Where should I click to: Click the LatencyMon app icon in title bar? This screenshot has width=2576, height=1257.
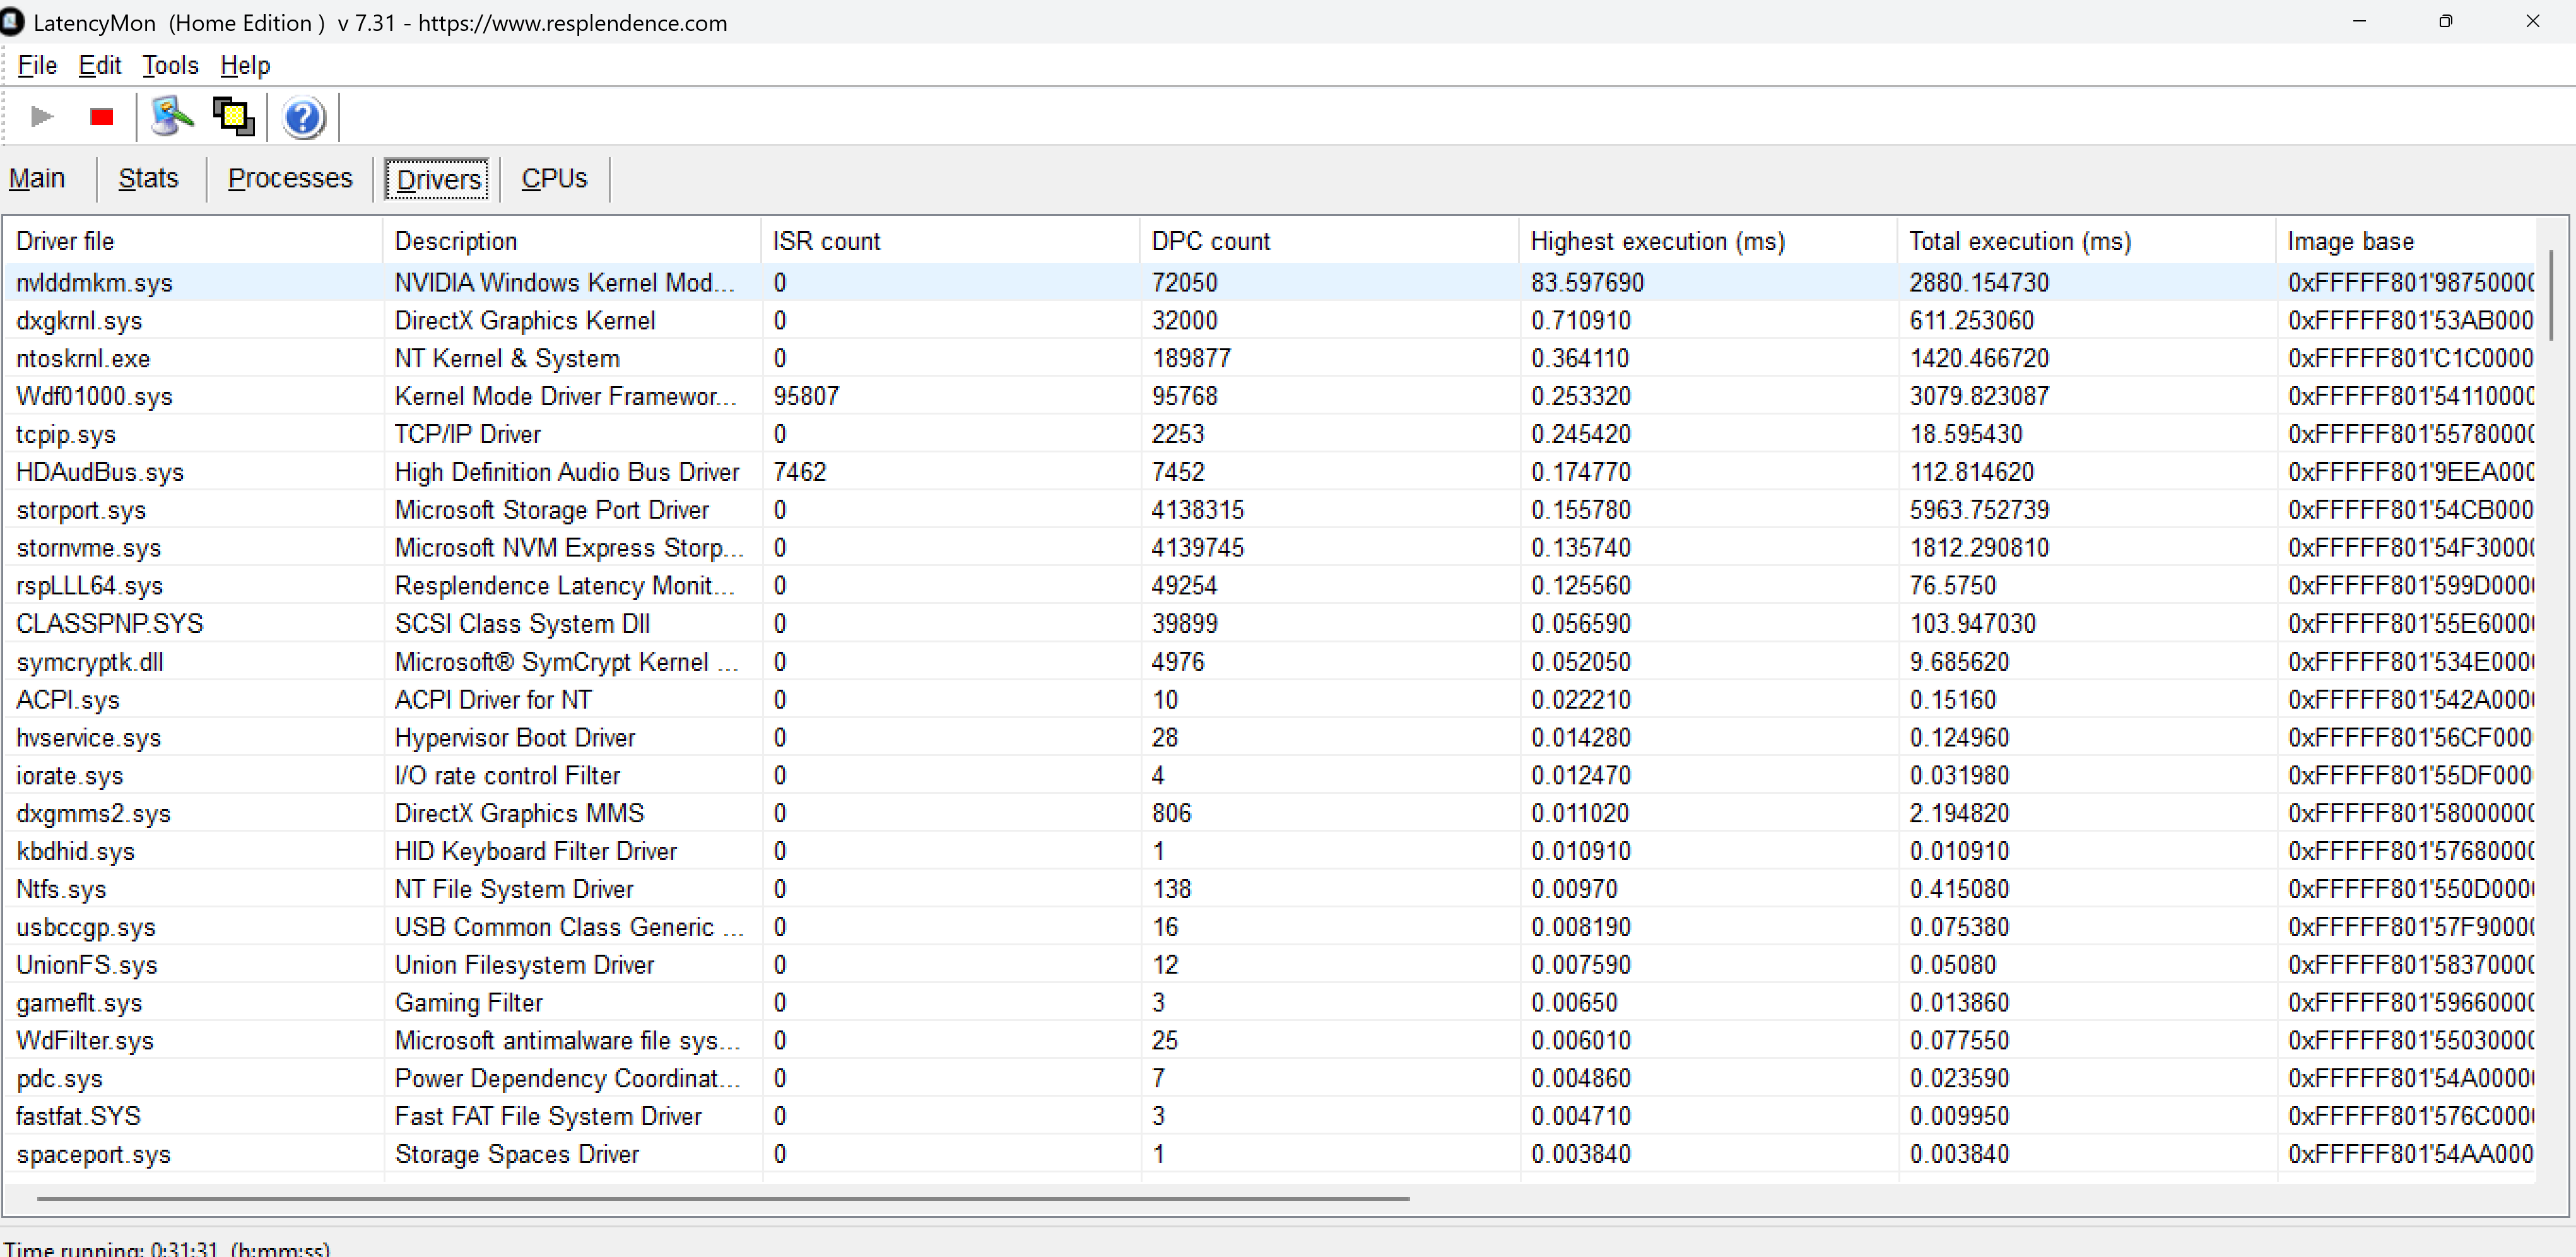tap(12, 22)
